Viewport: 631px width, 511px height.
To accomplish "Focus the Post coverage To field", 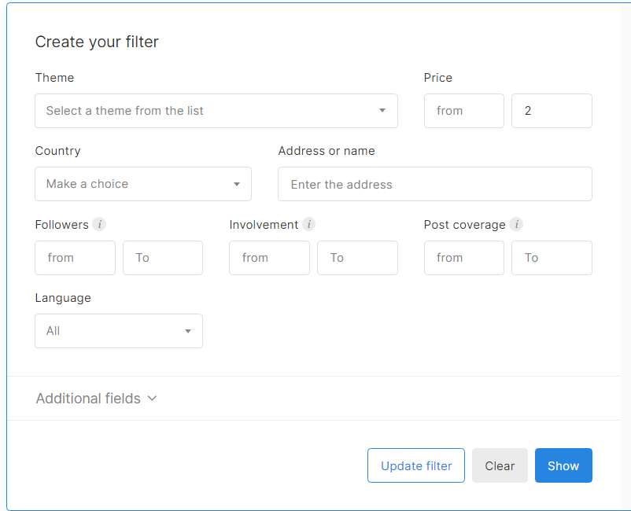I will 552,258.
